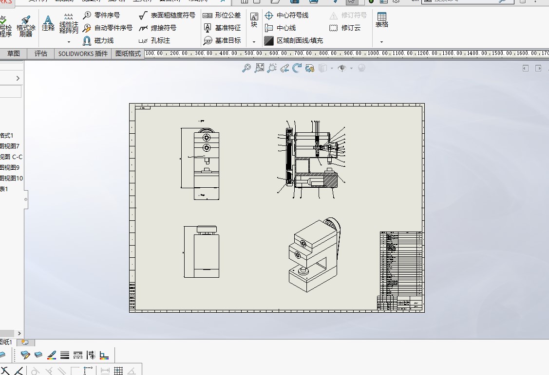Select 图视图7 in the tree
Image resolution: width=549 pixels, height=375 pixels.
(x=10, y=146)
